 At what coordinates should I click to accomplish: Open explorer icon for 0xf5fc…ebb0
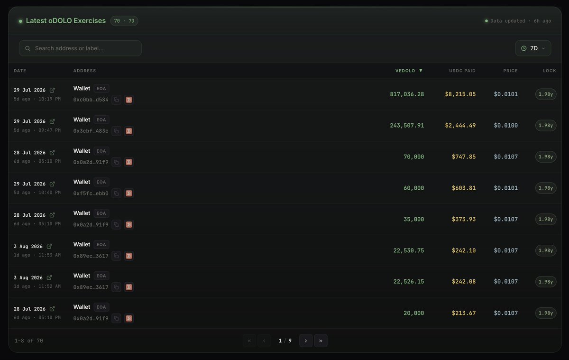point(129,194)
